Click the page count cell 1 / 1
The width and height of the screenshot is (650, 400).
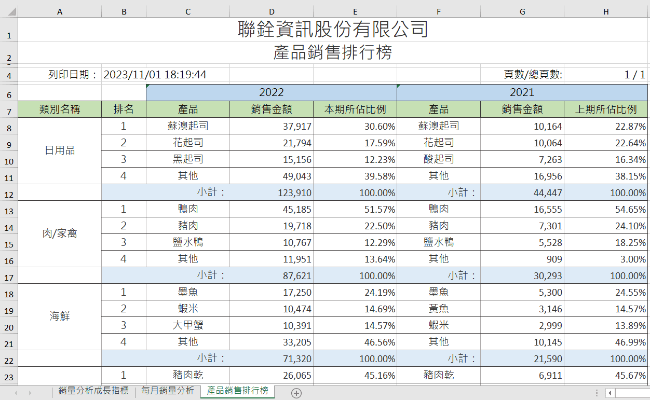(x=606, y=75)
